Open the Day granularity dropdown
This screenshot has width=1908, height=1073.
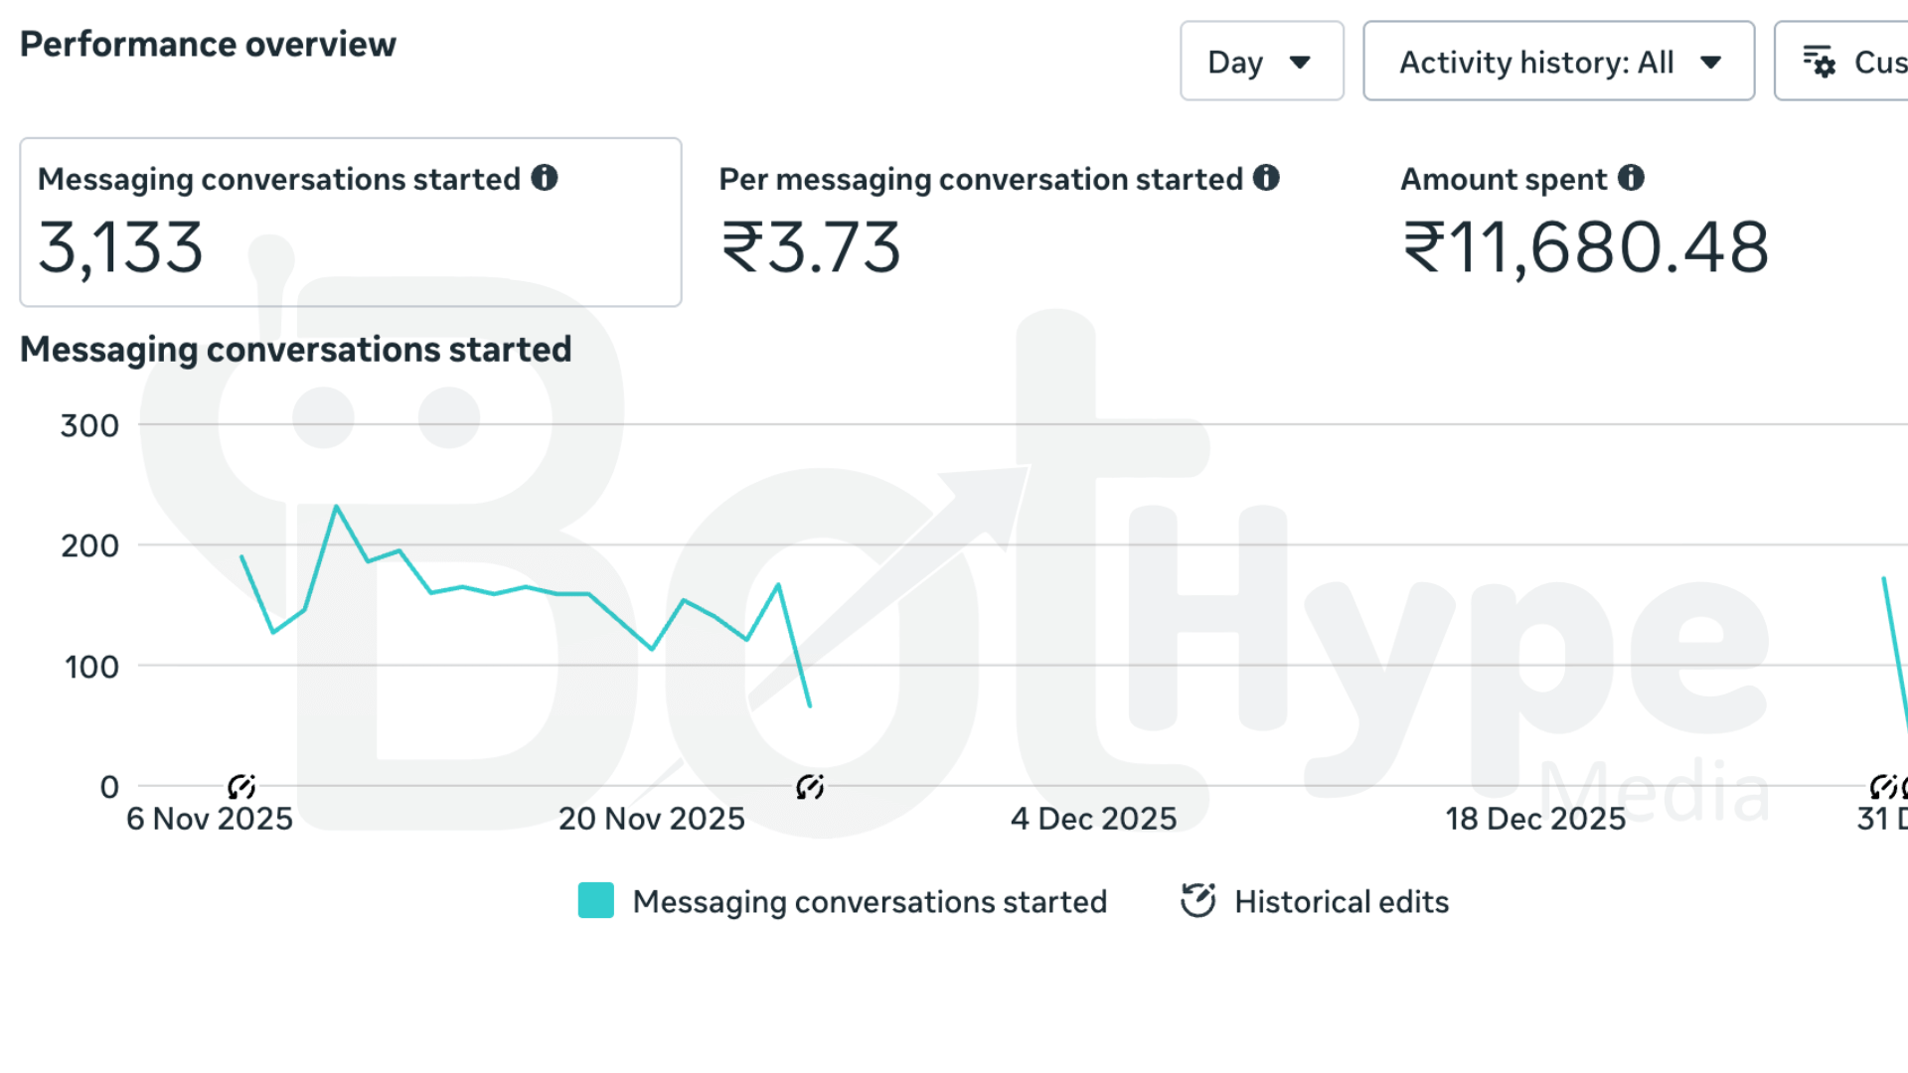[x=1261, y=62]
